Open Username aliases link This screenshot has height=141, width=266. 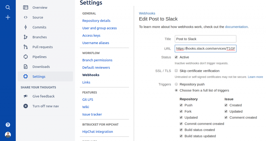(96, 43)
